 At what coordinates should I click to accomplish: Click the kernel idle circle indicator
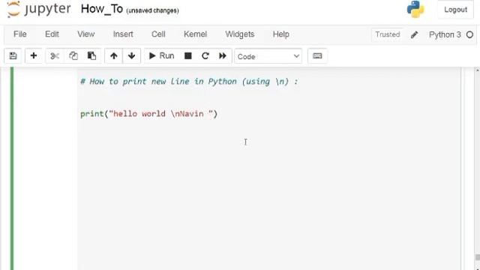click(469, 35)
